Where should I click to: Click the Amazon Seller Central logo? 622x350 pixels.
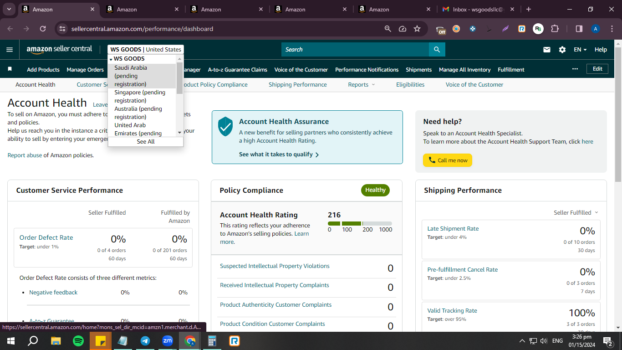[x=59, y=50]
